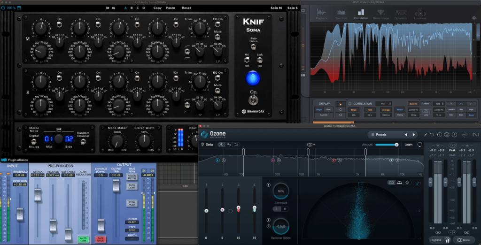Click the Solo S button in Knif Soma

tap(292, 8)
